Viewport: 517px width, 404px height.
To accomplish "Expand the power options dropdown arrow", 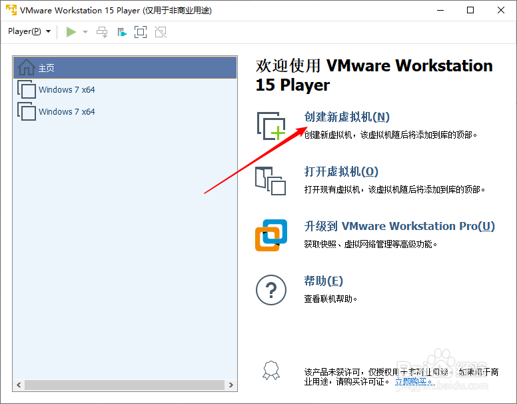I will (x=85, y=32).
